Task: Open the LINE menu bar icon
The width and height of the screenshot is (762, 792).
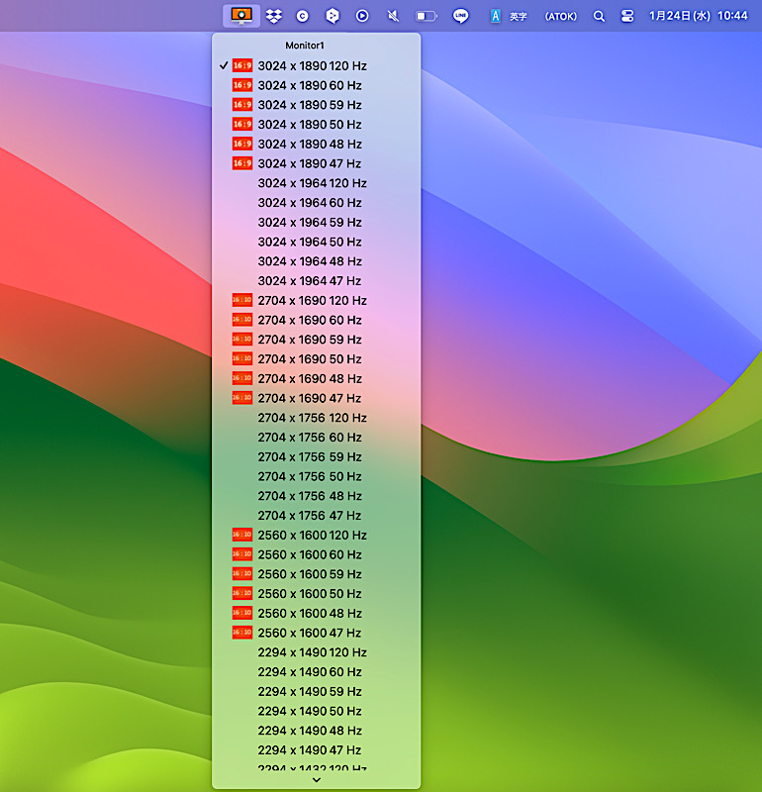Action: click(460, 16)
